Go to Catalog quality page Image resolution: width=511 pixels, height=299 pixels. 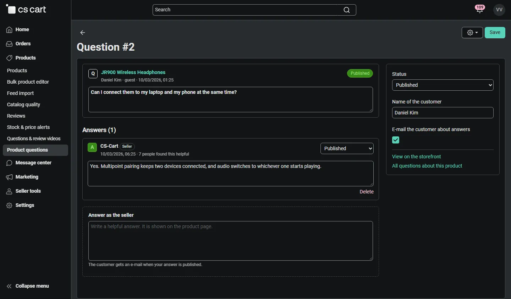[24, 105]
